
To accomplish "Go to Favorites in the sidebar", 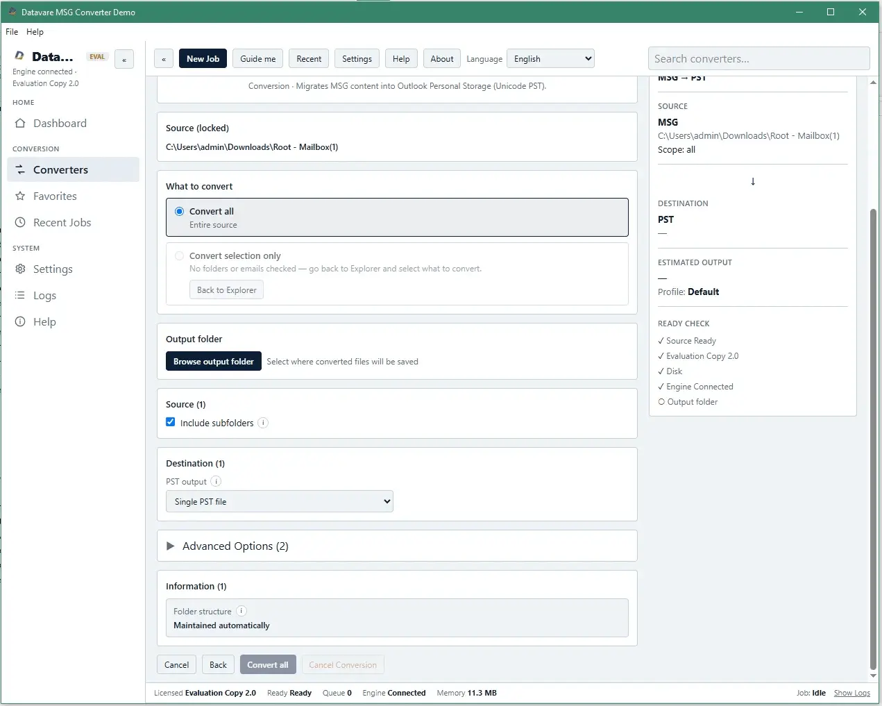I will pyautogui.click(x=73, y=196).
